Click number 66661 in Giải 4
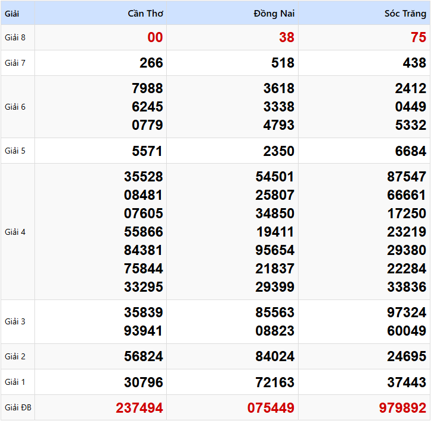Viewport: 431px width, 421px height. [407, 195]
